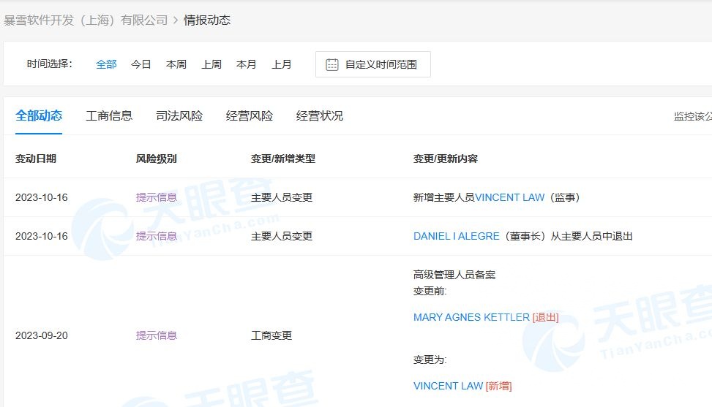Switch to 司法风险 tab

point(179,116)
